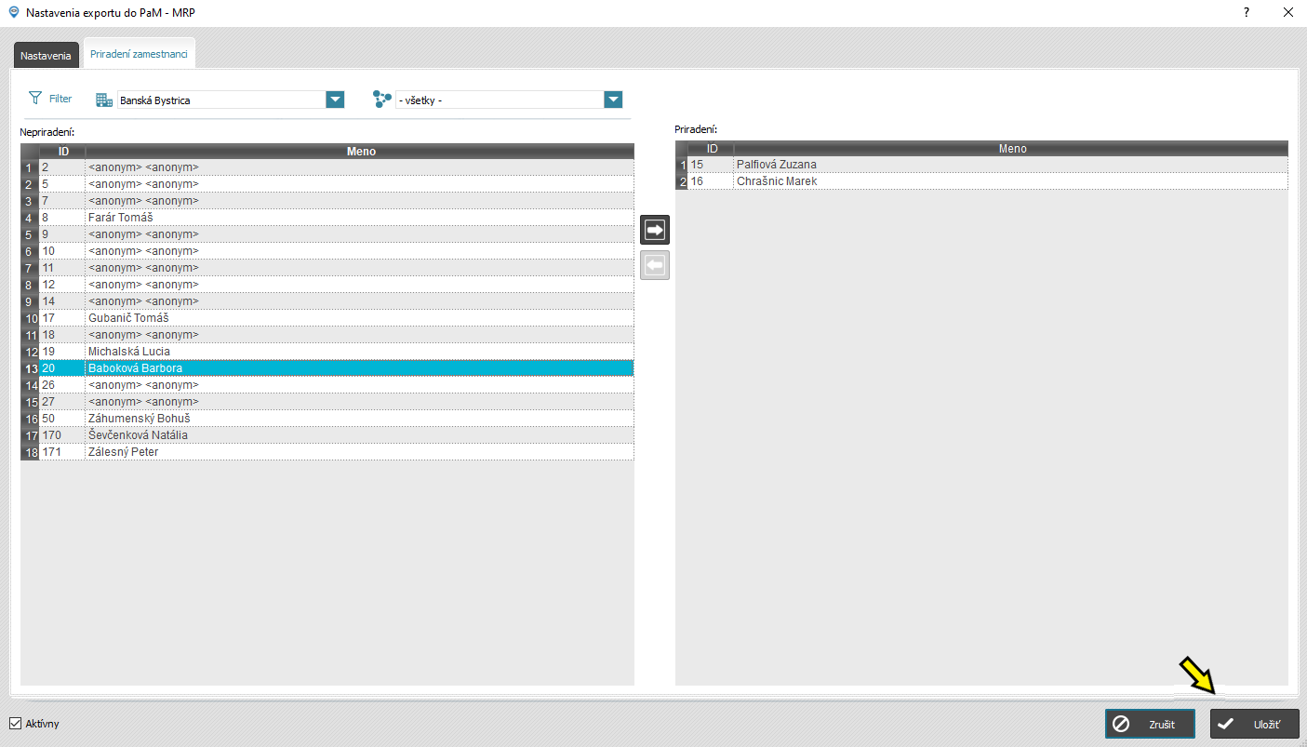Viewport: 1307px width, 747px height.
Task: Select the Zálesný Peter row
Action: tap(327, 452)
